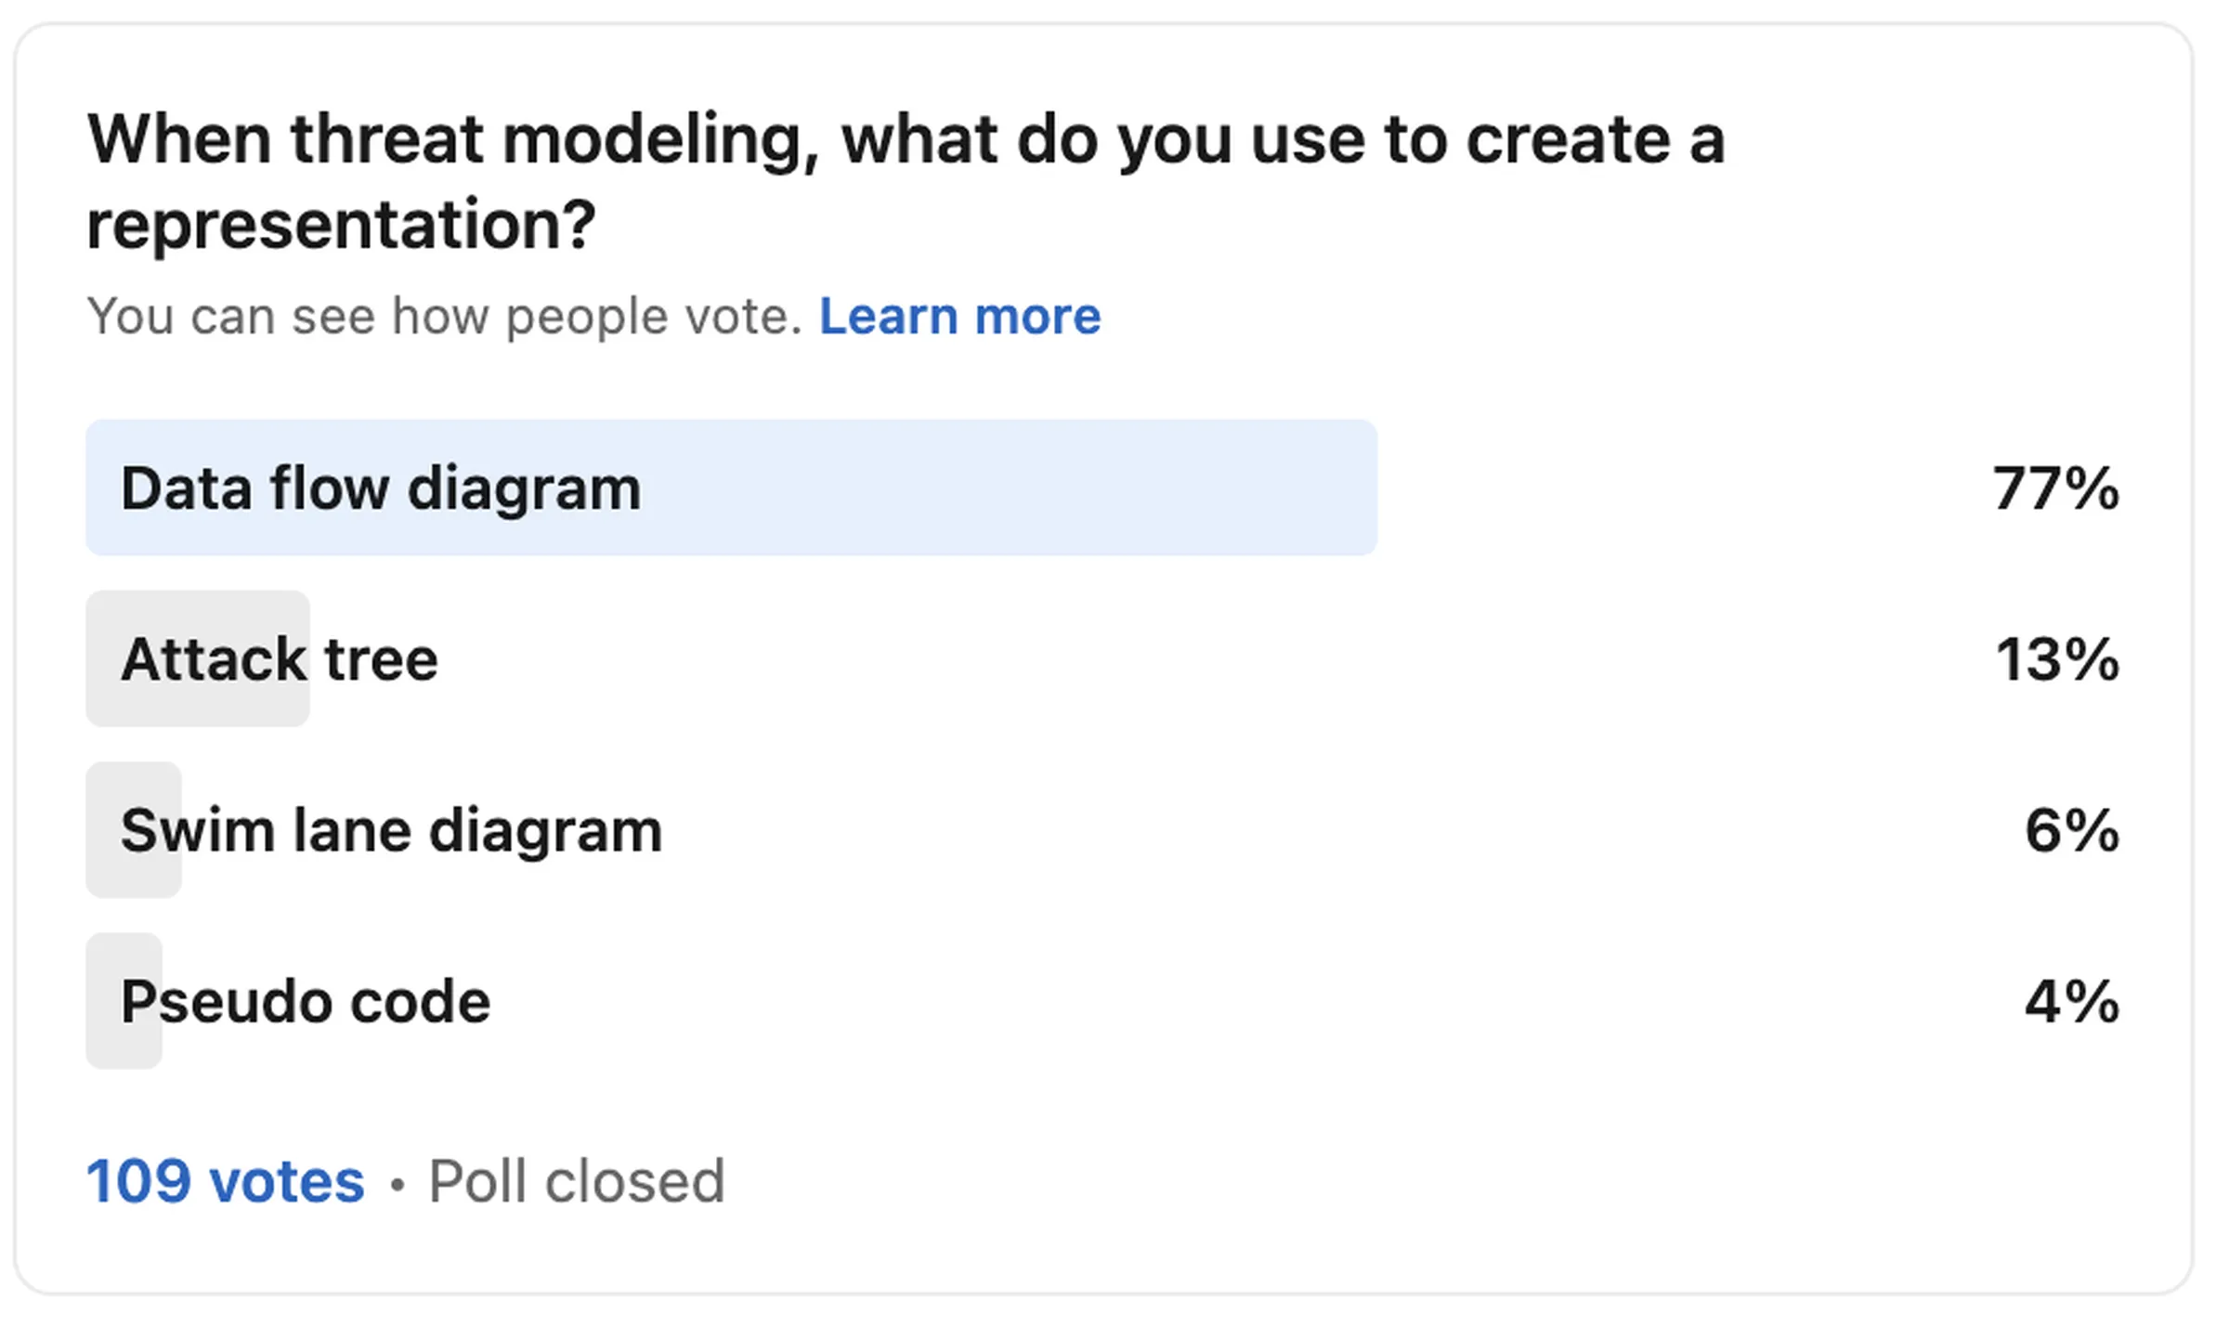Choose the Swim lane diagram option
2229x1326 pixels.
391,830
